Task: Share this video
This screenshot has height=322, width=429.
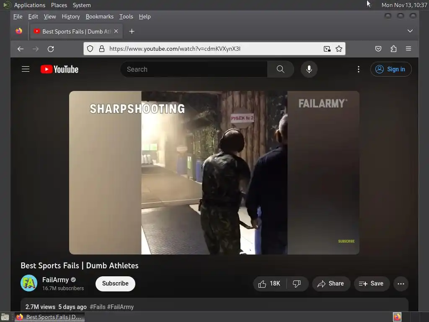Action: (x=331, y=284)
